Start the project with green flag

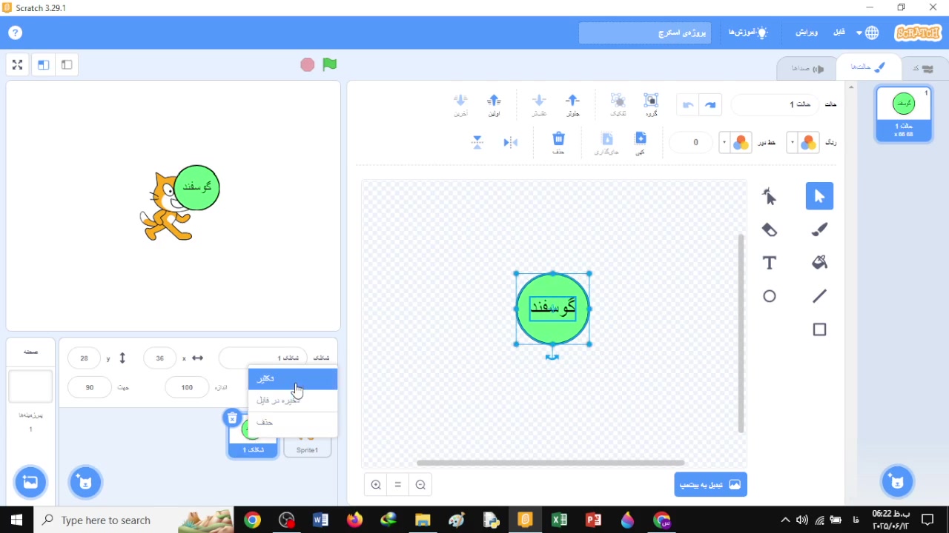coord(330,64)
